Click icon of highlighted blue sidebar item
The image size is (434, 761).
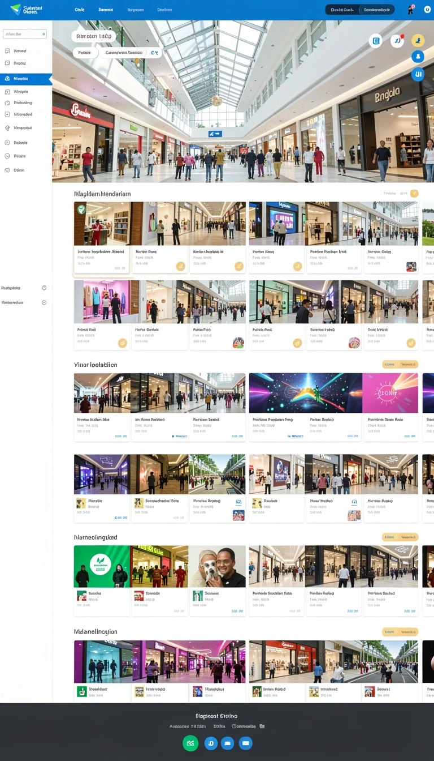7,79
